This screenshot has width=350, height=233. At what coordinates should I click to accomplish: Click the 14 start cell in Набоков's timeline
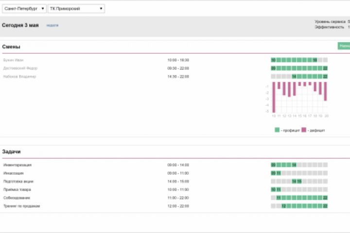point(294,77)
